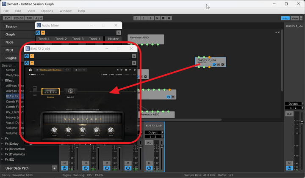Open the Window menu
305x178 pixels.
pyautogui.click(x=66, y=11)
